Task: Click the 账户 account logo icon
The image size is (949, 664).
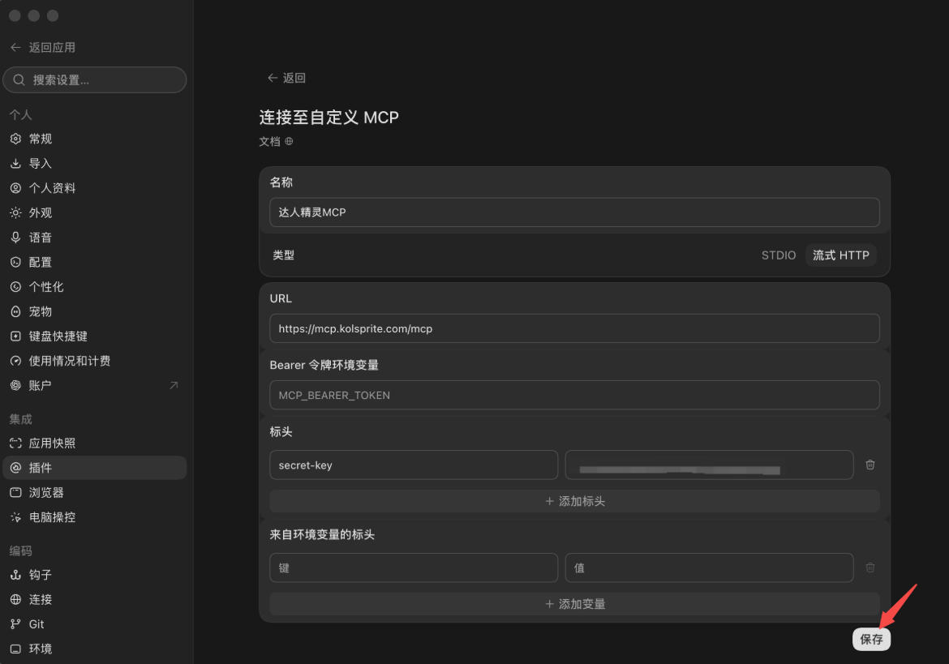Action: pos(15,385)
